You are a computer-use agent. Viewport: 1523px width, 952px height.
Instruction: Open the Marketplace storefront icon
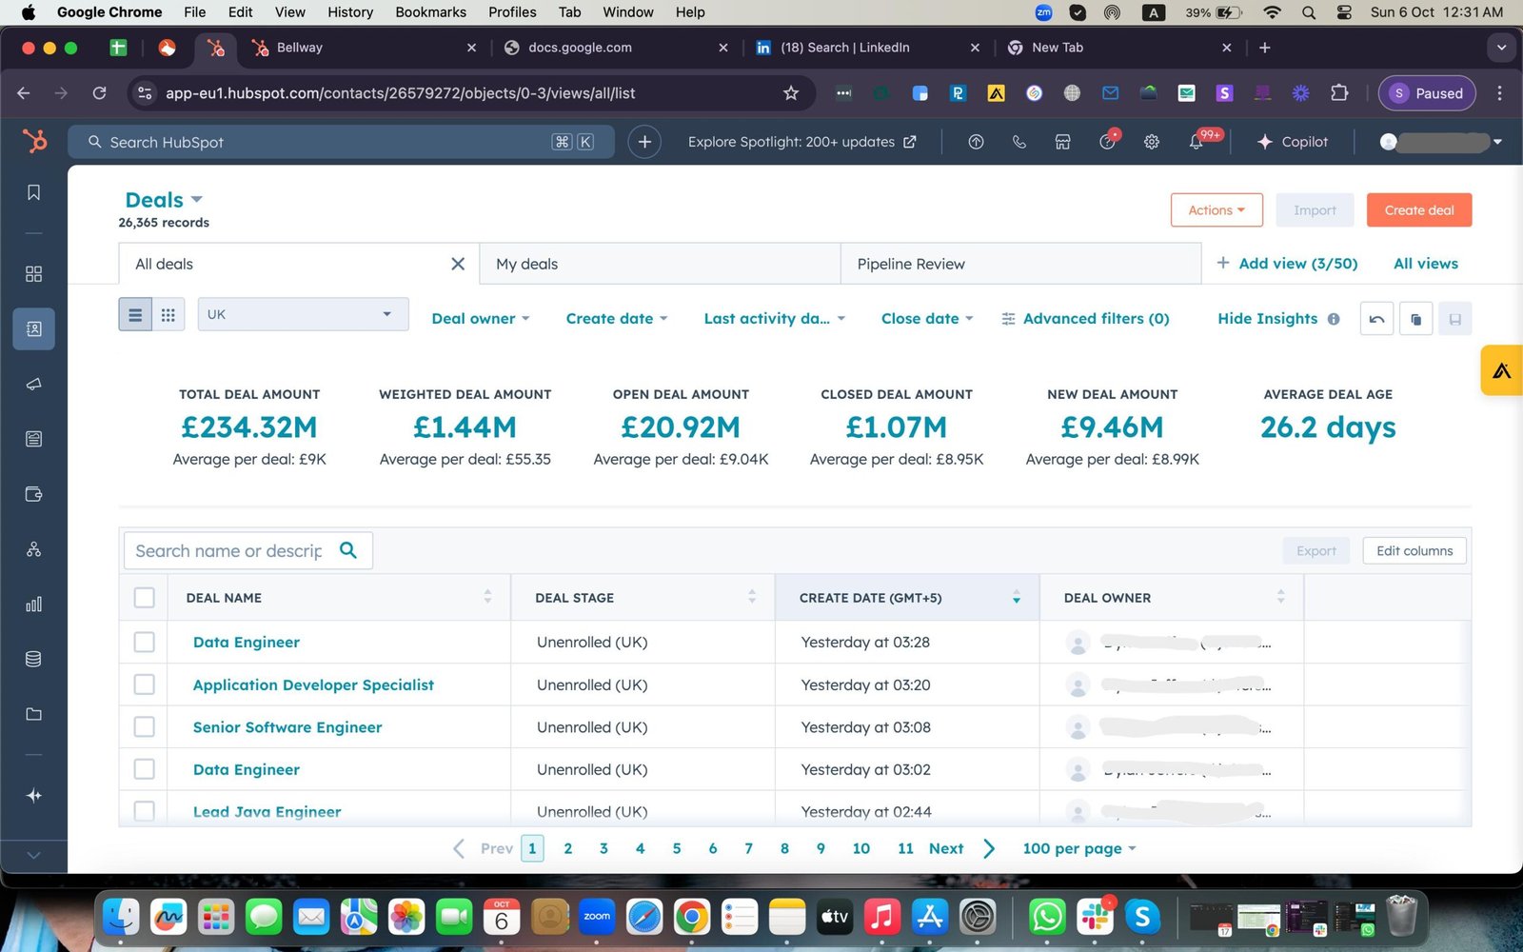[1063, 142]
